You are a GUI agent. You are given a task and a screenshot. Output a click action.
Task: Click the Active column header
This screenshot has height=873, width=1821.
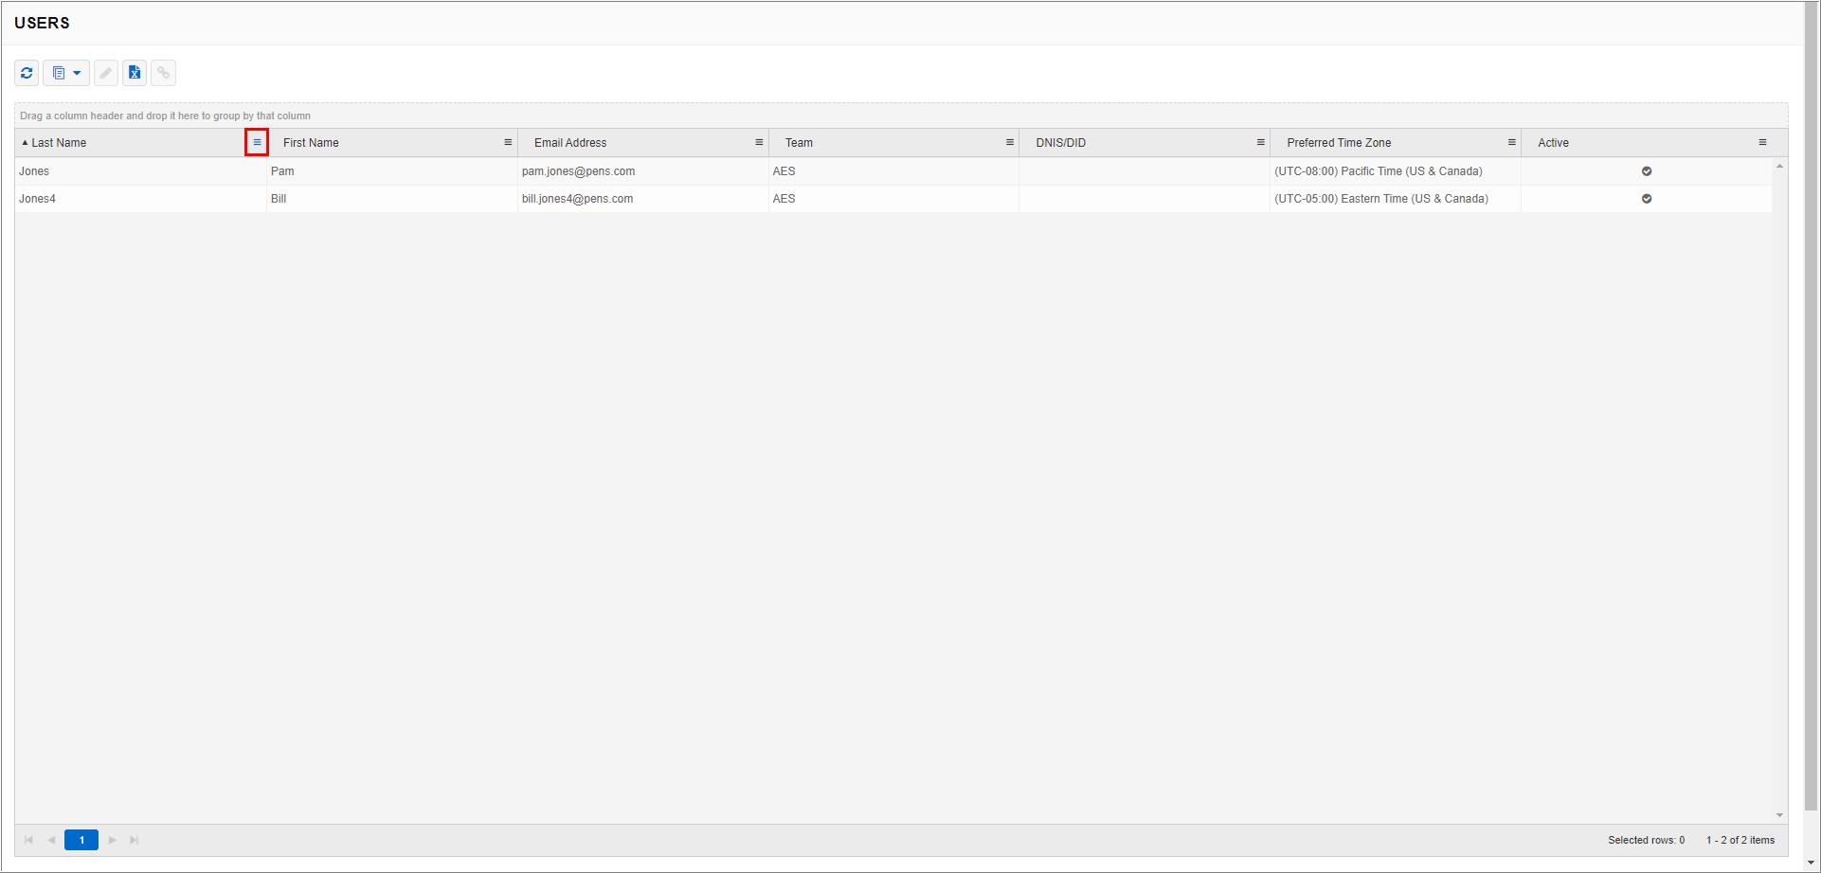pyautogui.click(x=1554, y=142)
